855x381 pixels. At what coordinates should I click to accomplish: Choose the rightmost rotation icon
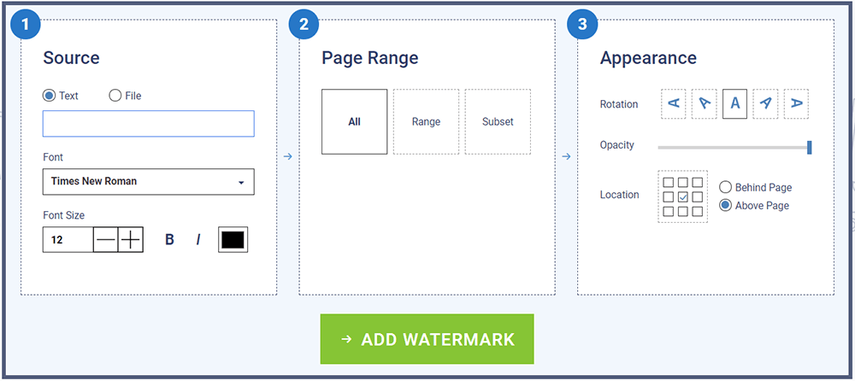796,104
